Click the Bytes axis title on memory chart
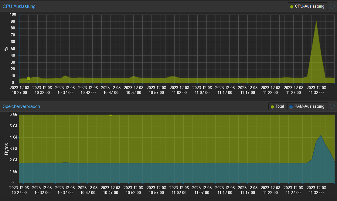Image resolution: width=337 pixels, height=201 pixels. click(6, 149)
